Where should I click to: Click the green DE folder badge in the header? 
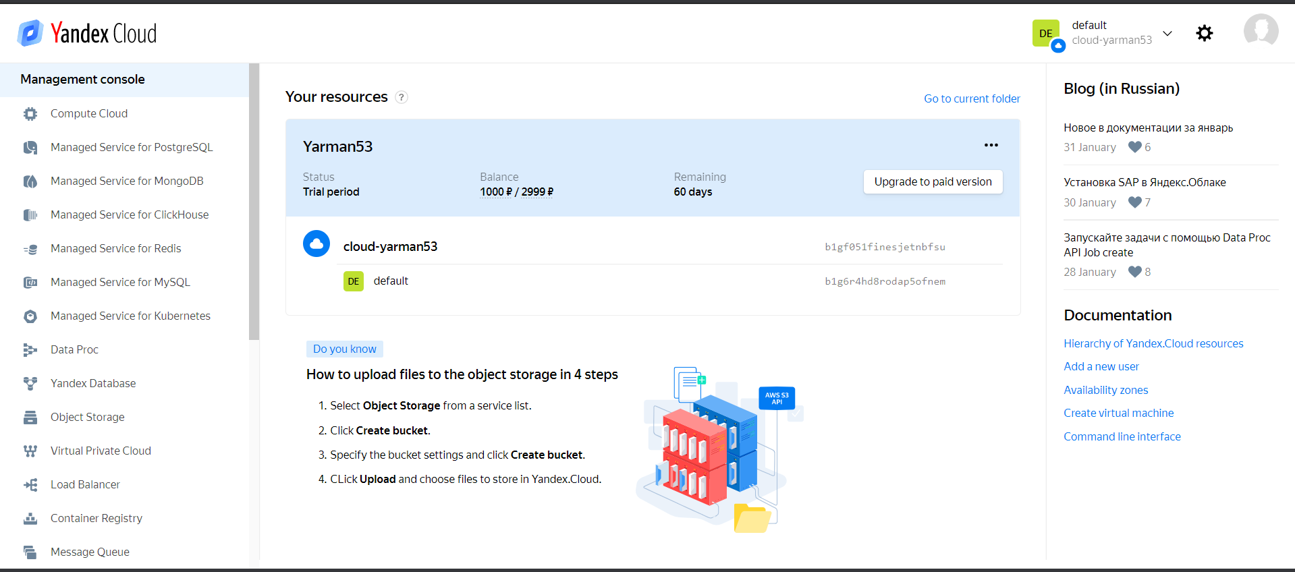click(x=1046, y=33)
